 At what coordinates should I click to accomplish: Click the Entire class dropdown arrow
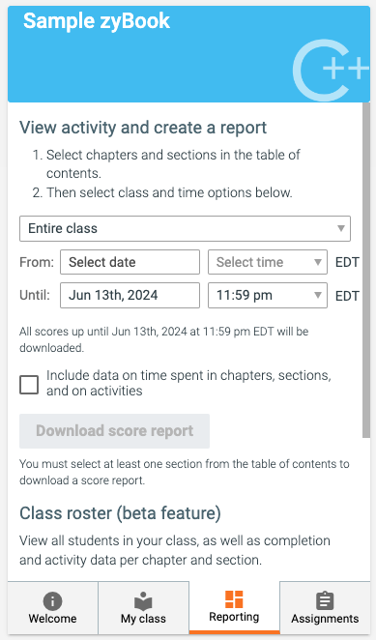point(341,228)
